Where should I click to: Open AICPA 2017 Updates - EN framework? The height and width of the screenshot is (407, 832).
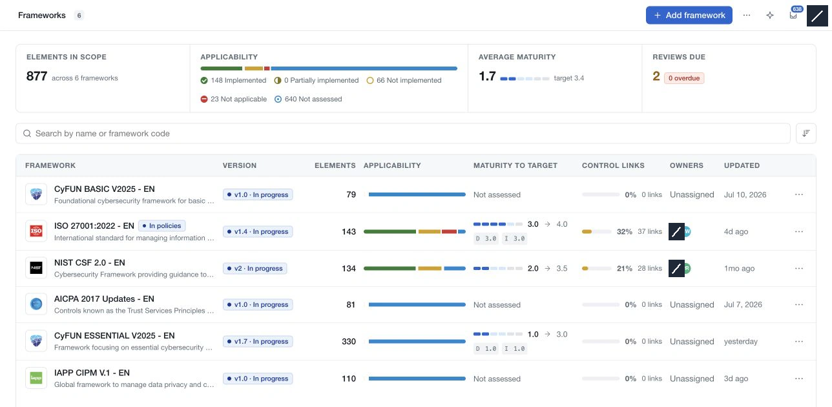[x=104, y=299]
